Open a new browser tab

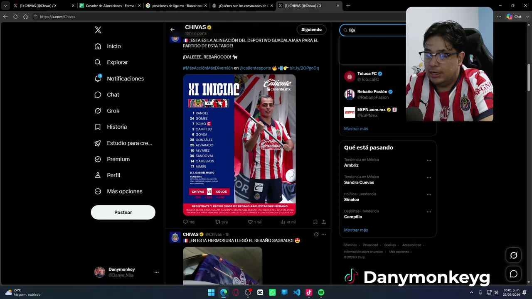348,6
